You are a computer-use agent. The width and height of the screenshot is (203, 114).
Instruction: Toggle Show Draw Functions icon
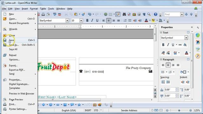(x=118, y=14)
